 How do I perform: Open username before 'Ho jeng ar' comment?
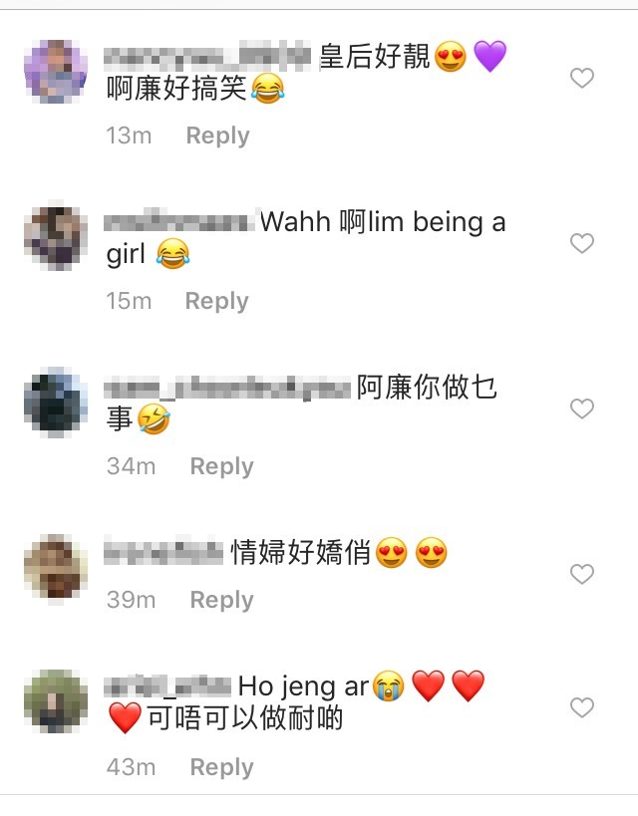pos(167,686)
